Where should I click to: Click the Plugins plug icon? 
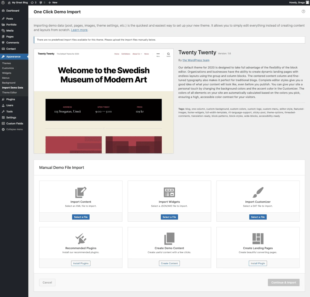pyautogui.click(x=3, y=99)
